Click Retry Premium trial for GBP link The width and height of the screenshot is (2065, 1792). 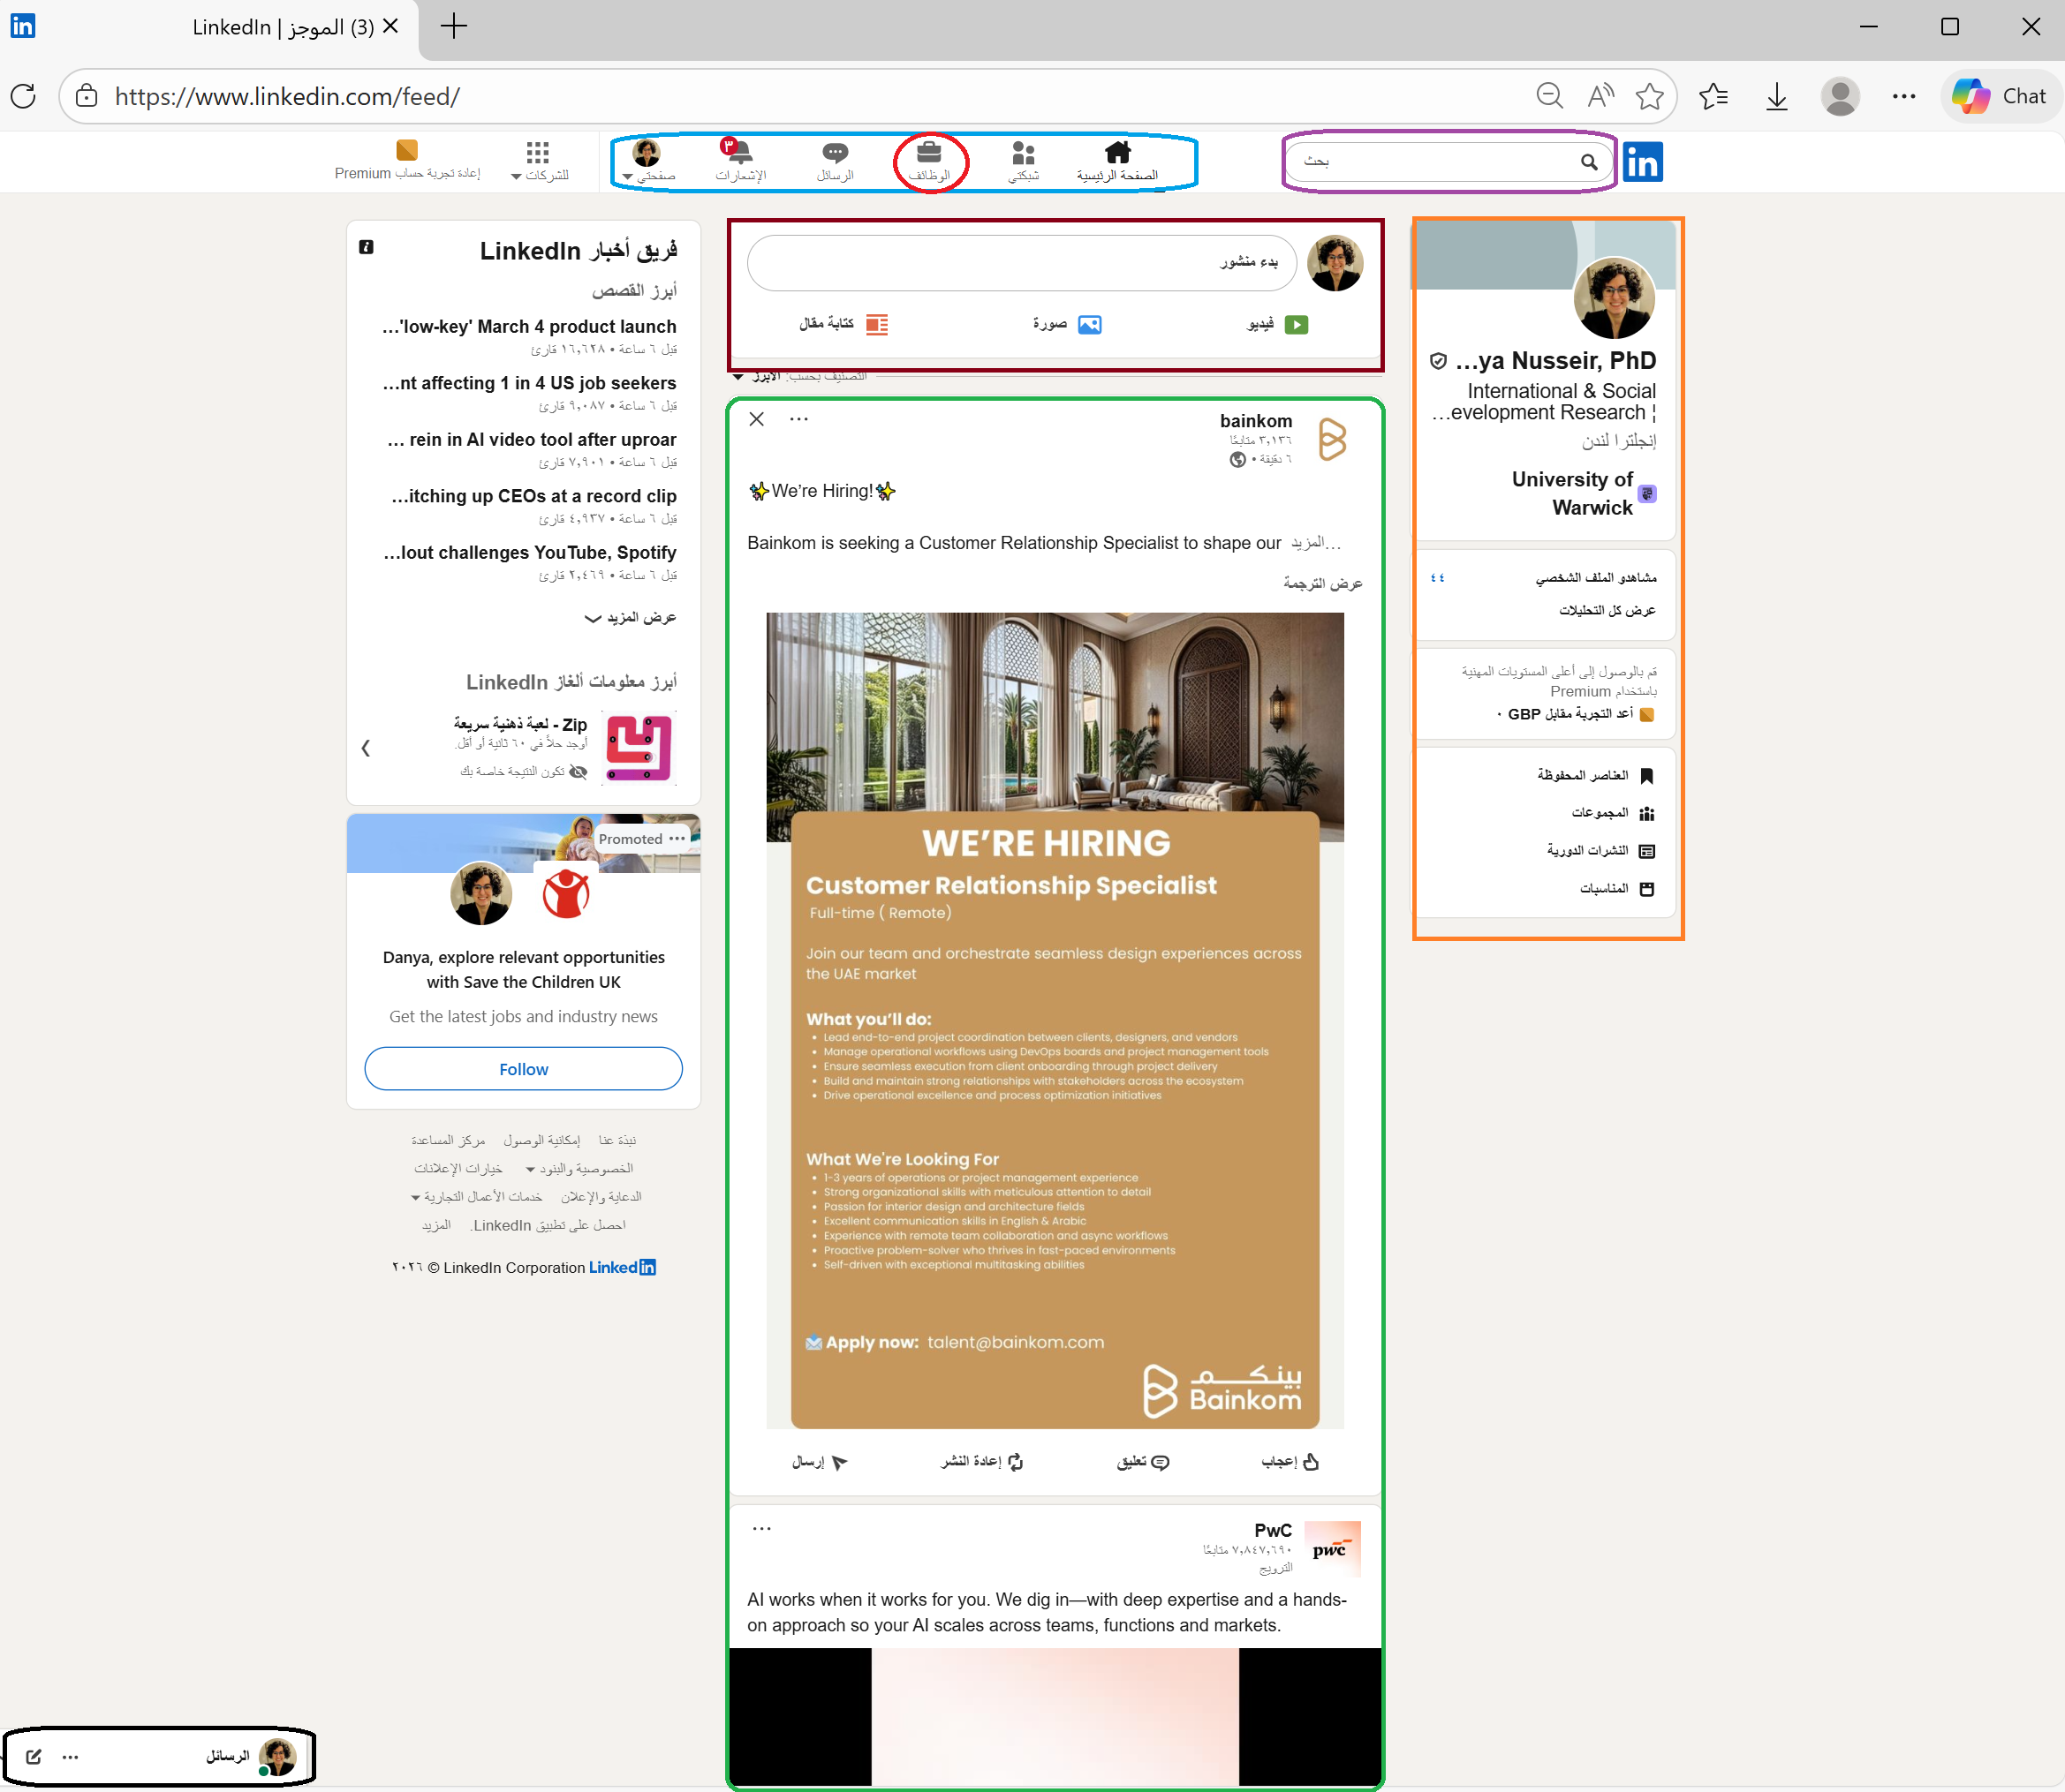point(1576,714)
